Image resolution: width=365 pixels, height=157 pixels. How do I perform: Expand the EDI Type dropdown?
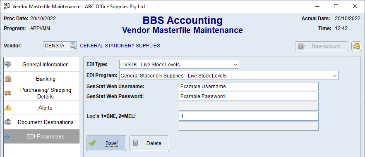tap(235, 64)
